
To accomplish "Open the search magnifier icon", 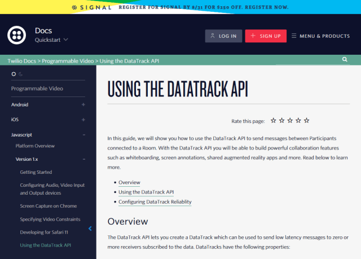I will pyautogui.click(x=345, y=59).
